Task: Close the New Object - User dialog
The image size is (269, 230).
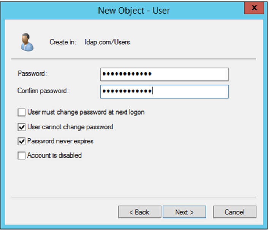Action: pos(254,8)
